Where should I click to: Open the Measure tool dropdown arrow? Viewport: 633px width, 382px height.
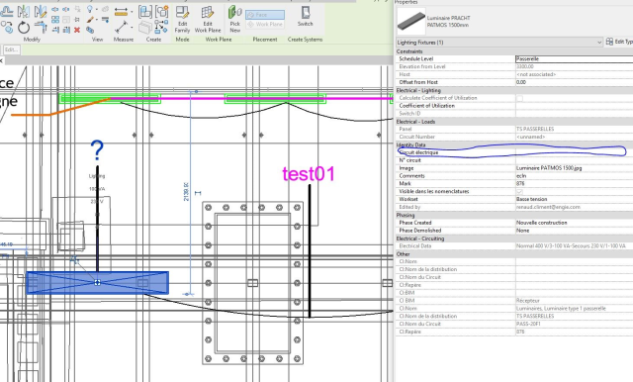coord(132,12)
